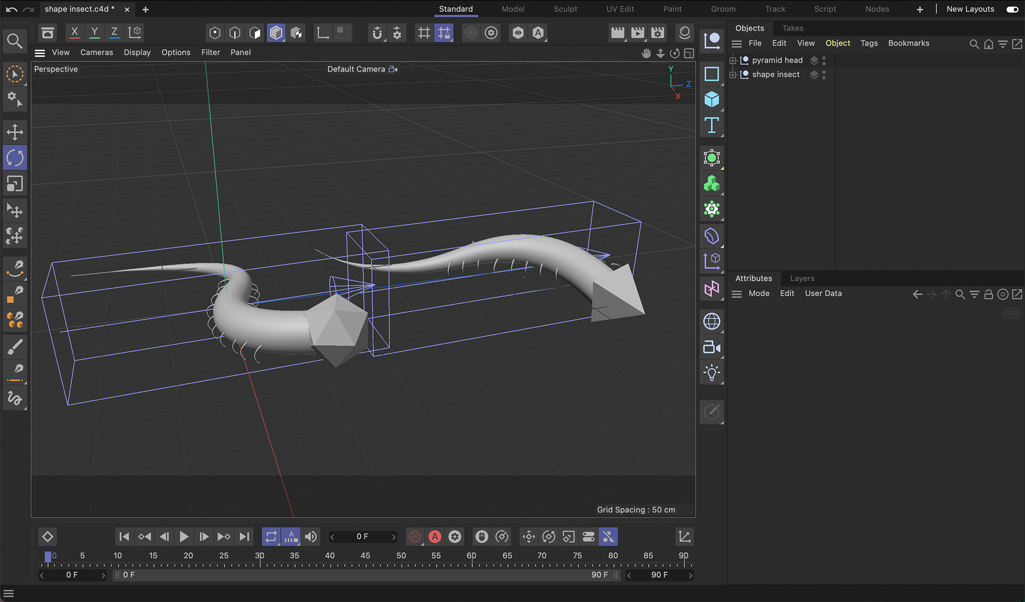
Task: Switch to the Sculpt layout tab
Action: coord(565,9)
